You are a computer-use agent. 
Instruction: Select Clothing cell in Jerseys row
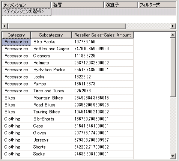(17, 140)
